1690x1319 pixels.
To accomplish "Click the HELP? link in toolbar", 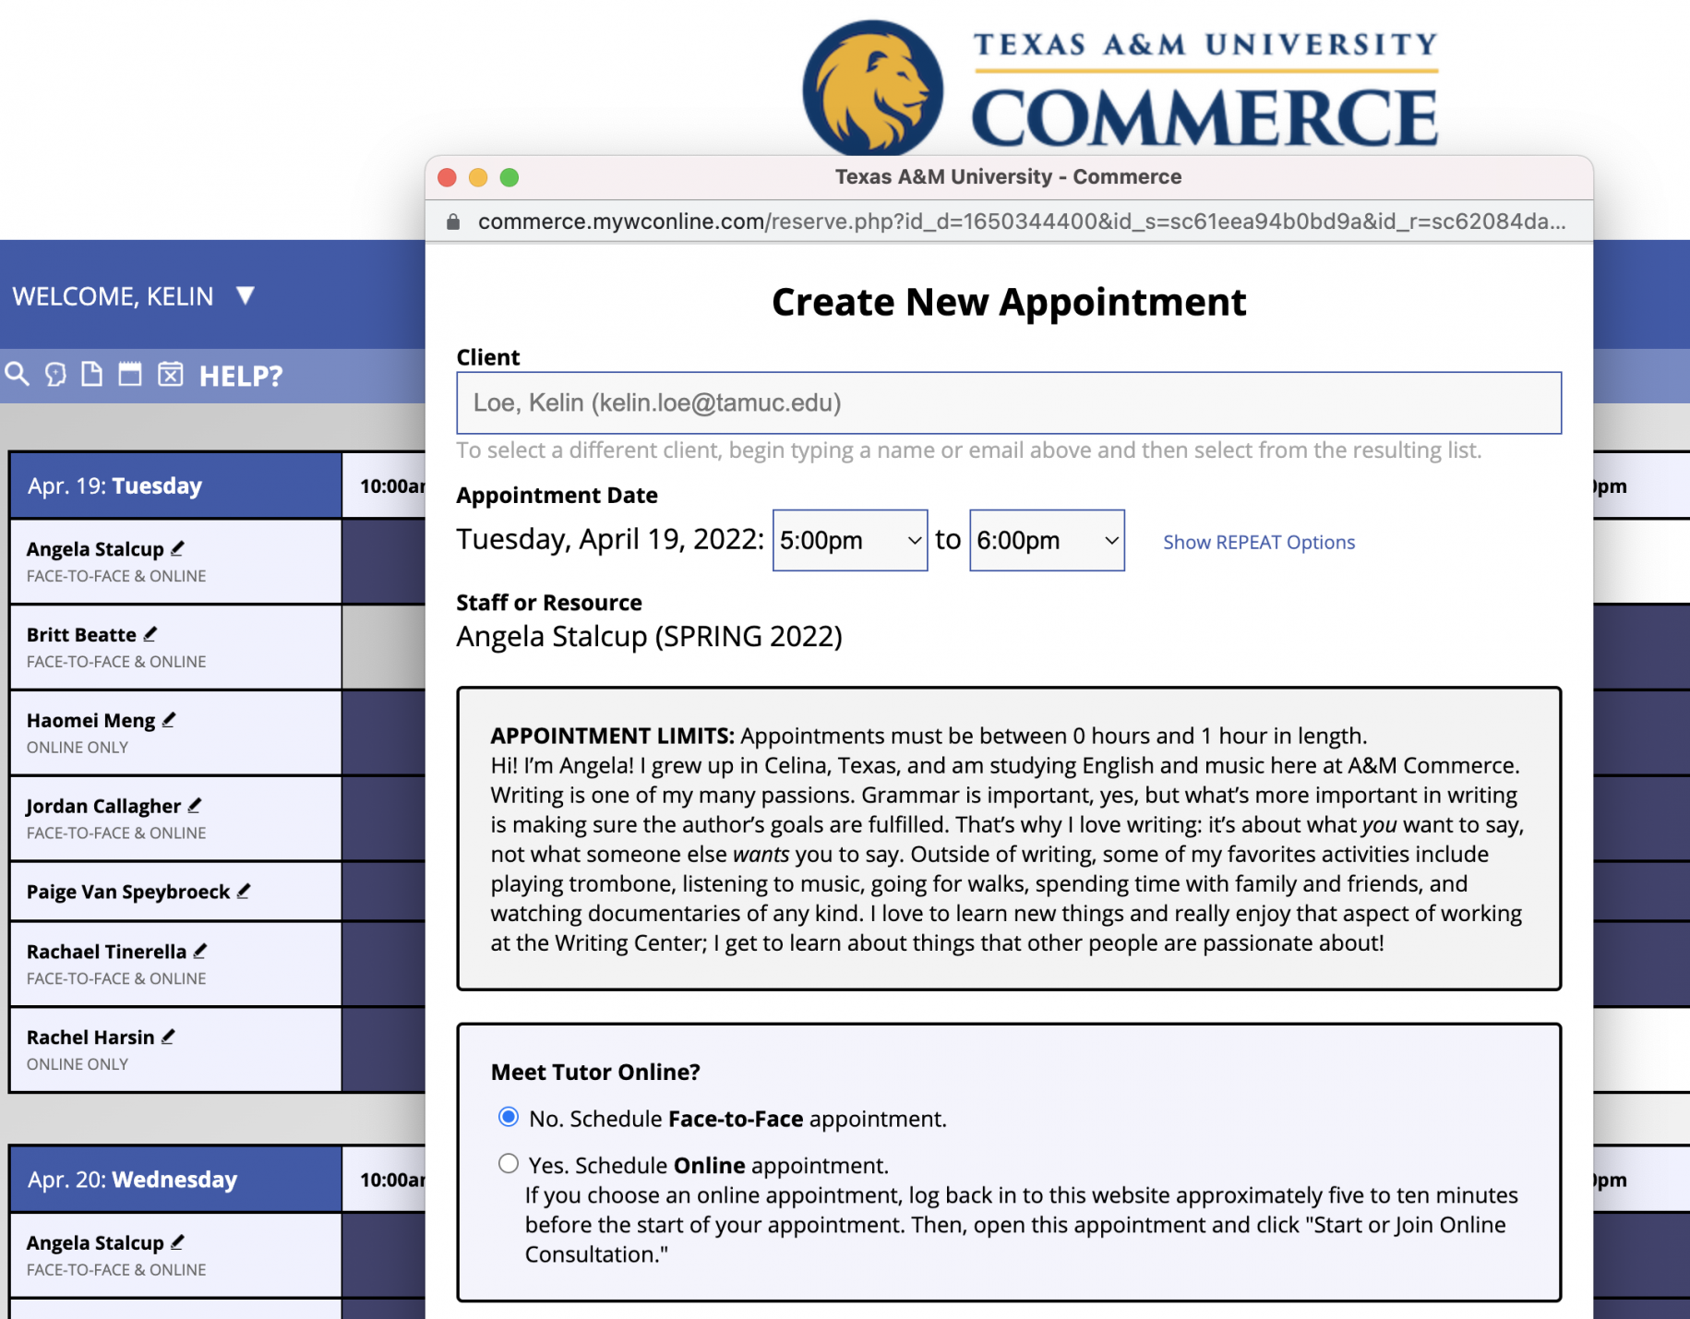I will 241,376.
